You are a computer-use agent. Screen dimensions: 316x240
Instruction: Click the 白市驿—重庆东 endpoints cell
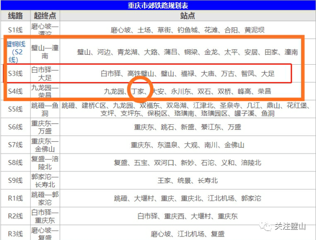[x=45, y=216]
